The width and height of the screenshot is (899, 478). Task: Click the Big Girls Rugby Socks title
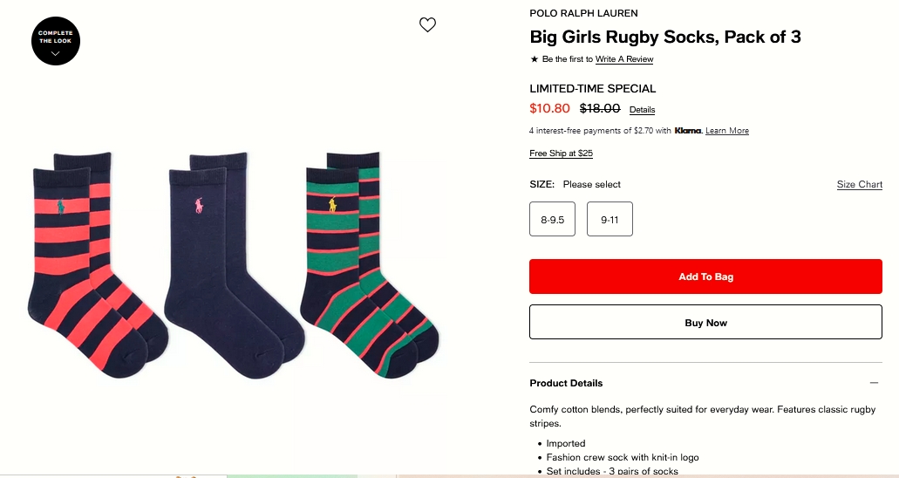[664, 38]
